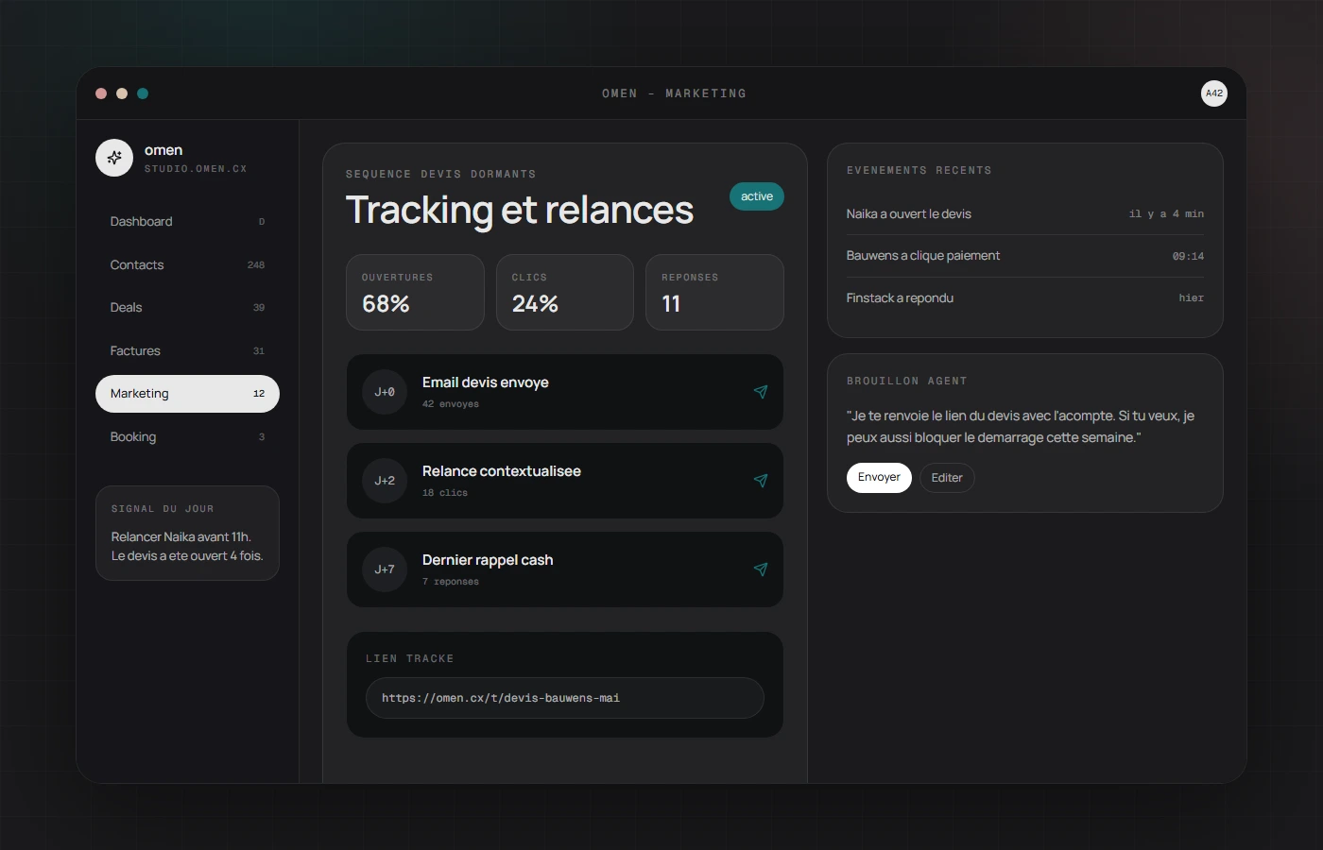Click the tracked link URL field
The image size is (1323, 850).
coord(565,698)
